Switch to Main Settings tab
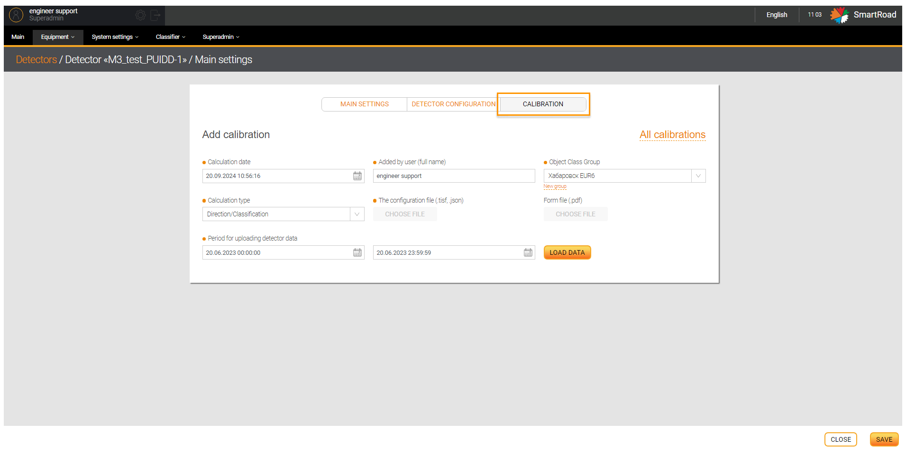906x456 pixels. (x=364, y=104)
